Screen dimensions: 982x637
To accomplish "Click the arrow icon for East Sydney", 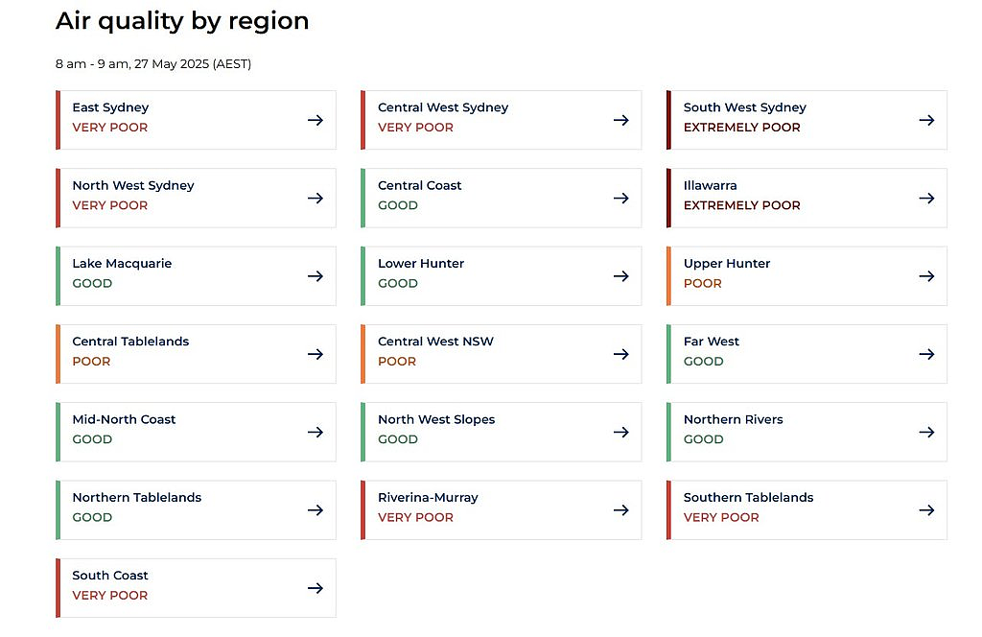I will 316,120.
